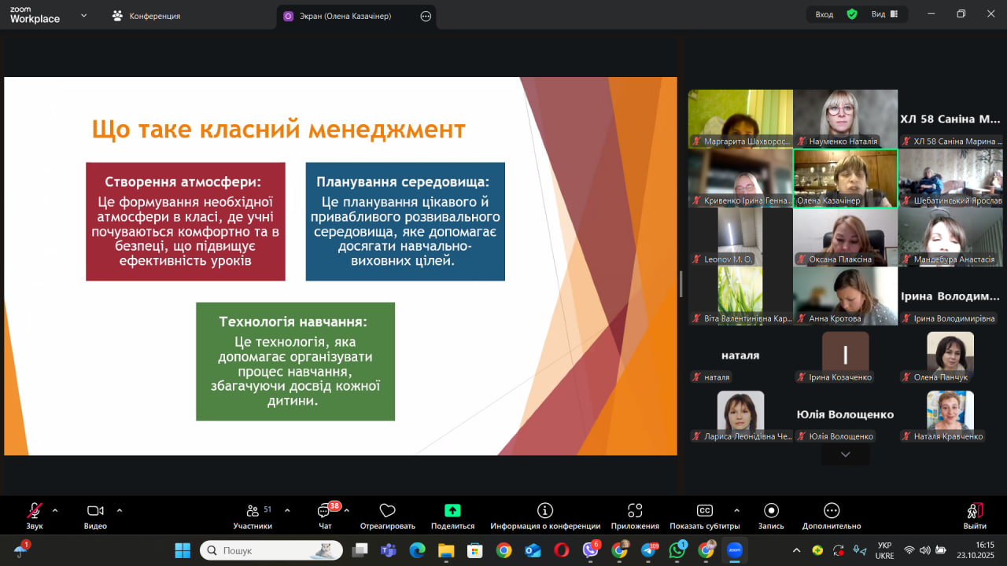Switch to the Конференция tab
The image size is (1007, 566).
click(x=146, y=16)
